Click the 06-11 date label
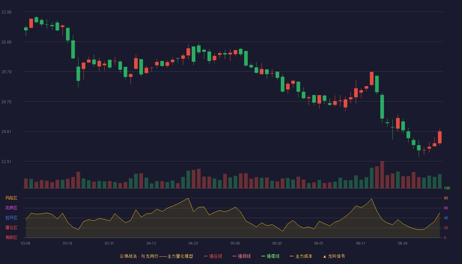This screenshot has width=462, height=264. pos(361,243)
